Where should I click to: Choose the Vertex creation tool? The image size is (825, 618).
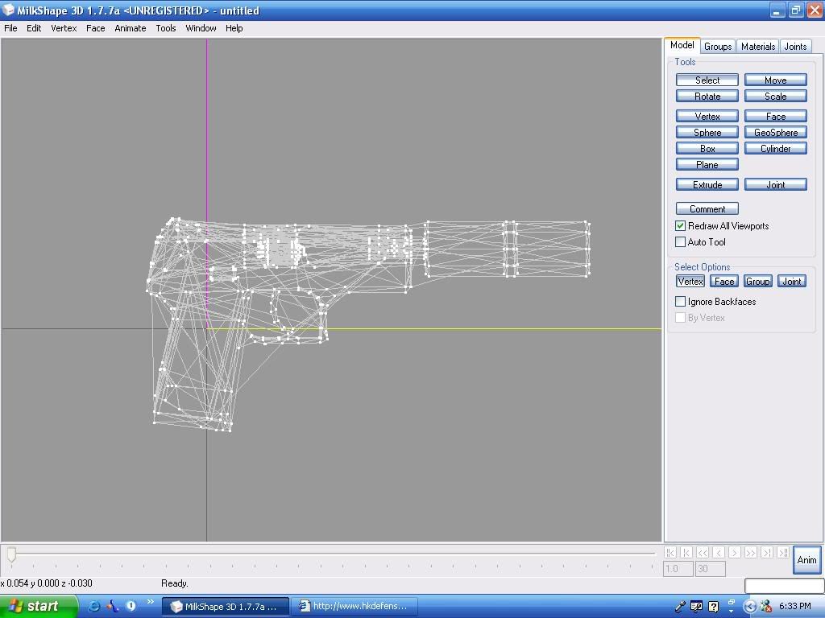coord(707,116)
